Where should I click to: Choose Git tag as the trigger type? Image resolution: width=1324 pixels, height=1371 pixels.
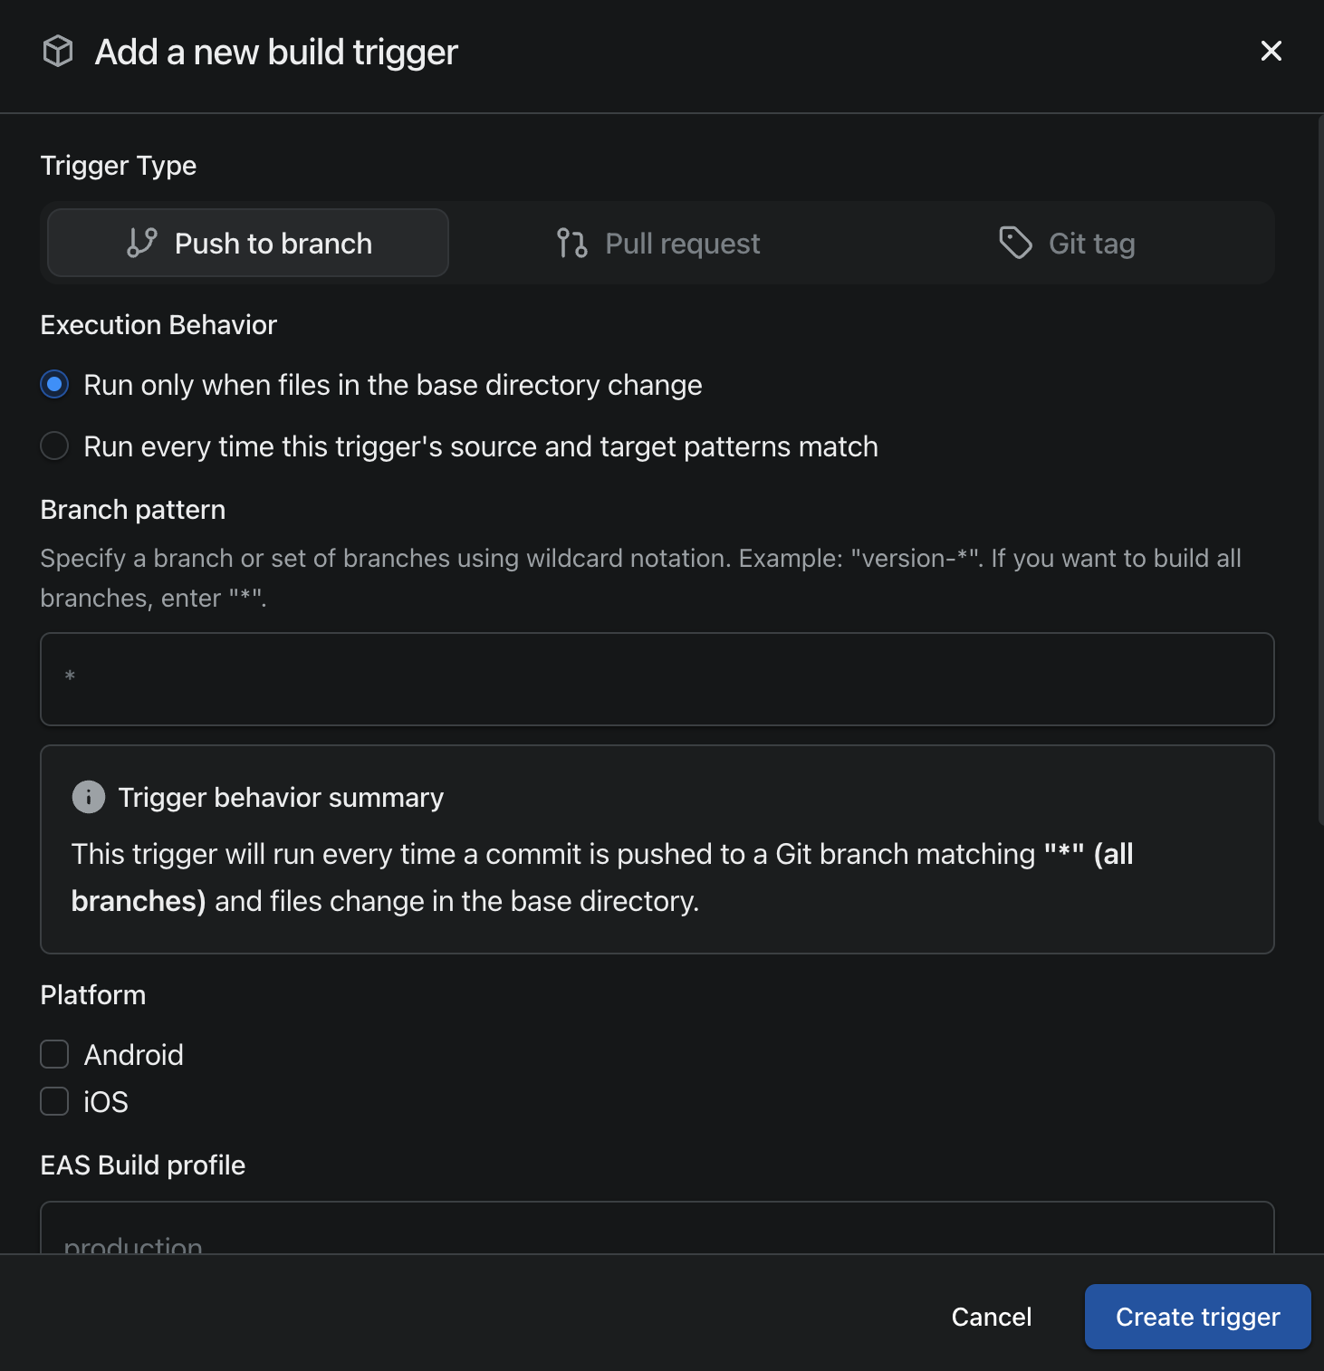point(1067,243)
